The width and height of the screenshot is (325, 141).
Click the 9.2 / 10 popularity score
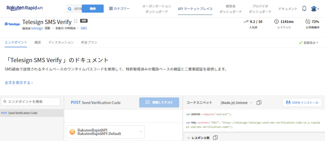point(256,22)
